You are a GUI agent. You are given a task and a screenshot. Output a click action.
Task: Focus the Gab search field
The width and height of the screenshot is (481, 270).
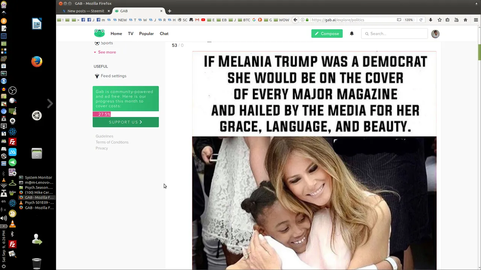(395, 34)
